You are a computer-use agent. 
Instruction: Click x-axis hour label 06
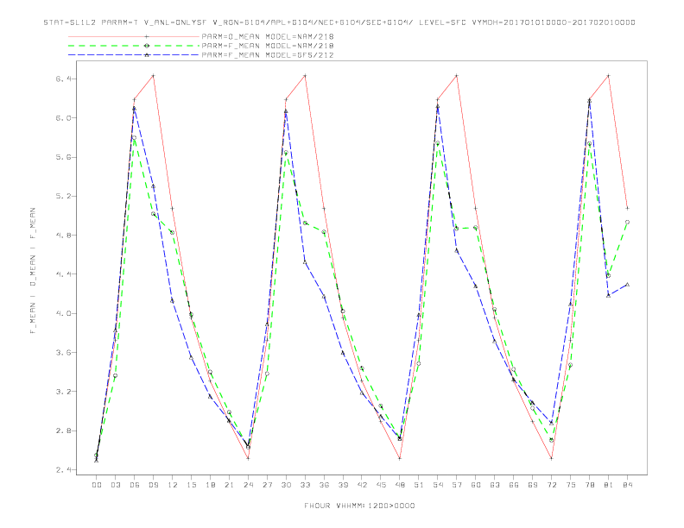pos(135,485)
